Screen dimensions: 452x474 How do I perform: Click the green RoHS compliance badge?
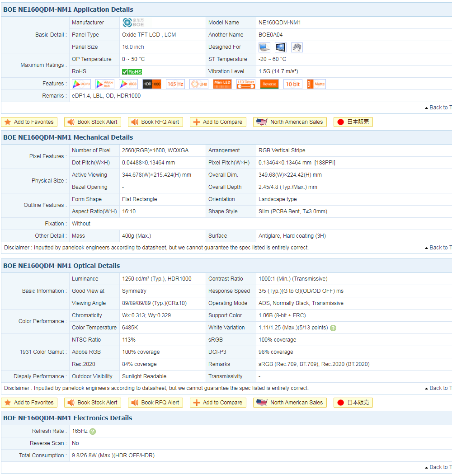pyautogui.click(x=132, y=72)
